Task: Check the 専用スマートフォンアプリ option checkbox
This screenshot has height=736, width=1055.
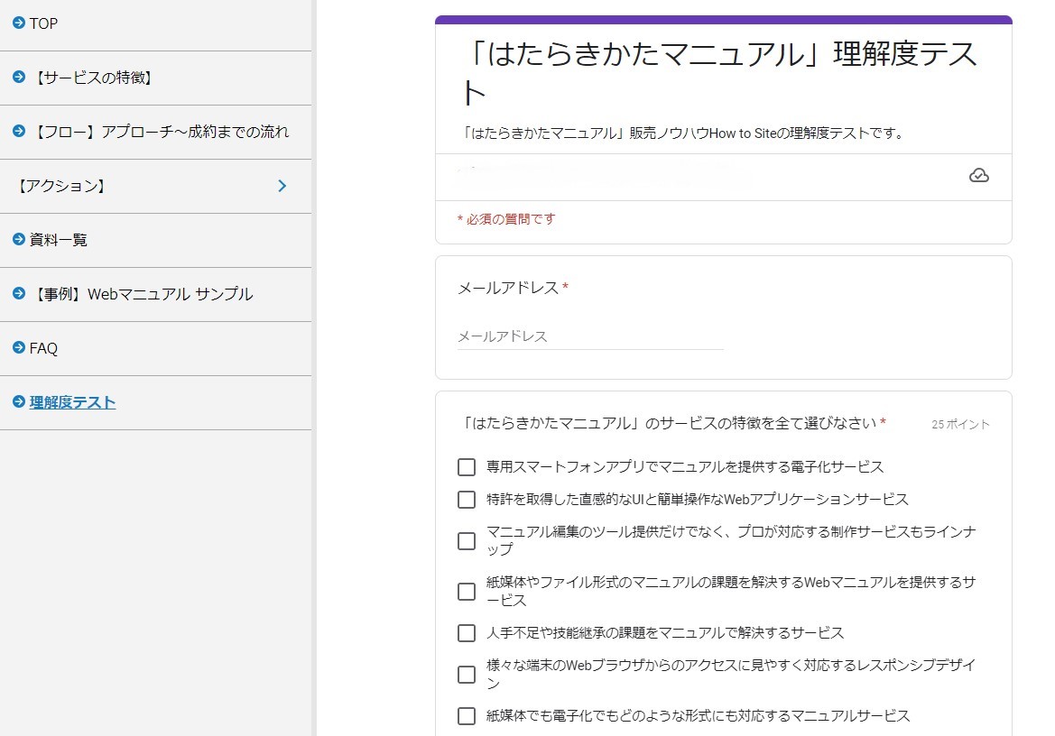Action: (x=467, y=467)
